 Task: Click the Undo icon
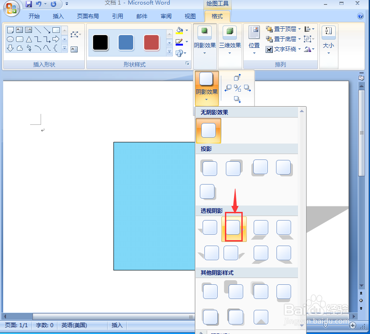[38, 4]
